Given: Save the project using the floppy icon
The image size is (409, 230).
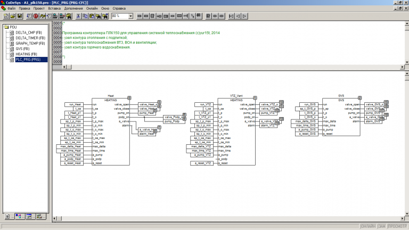Looking at the screenshot, I should tap(19, 17).
